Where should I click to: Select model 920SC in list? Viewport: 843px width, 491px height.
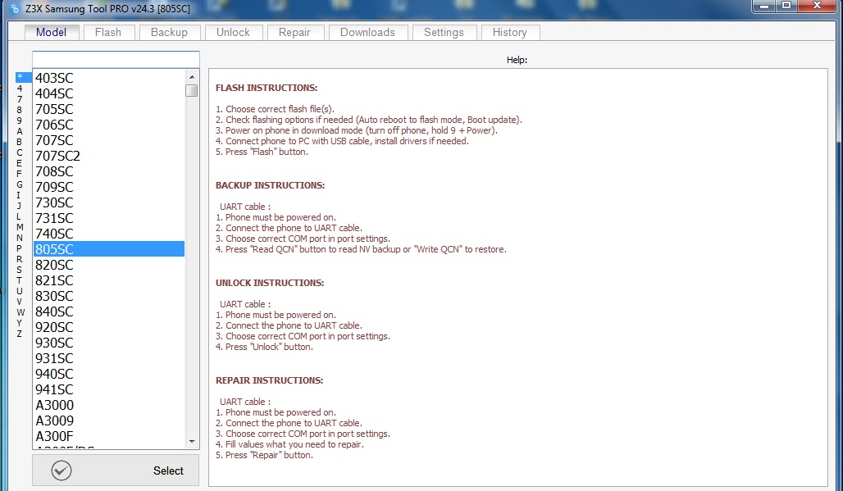[x=108, y=327]
